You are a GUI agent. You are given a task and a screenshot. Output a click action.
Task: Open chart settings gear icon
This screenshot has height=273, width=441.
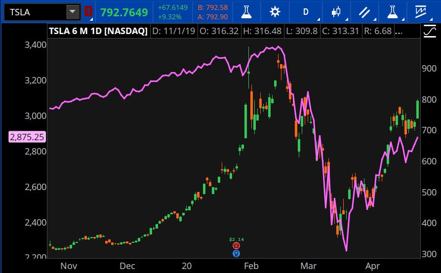pyautogui.click(x=275, y=12)
